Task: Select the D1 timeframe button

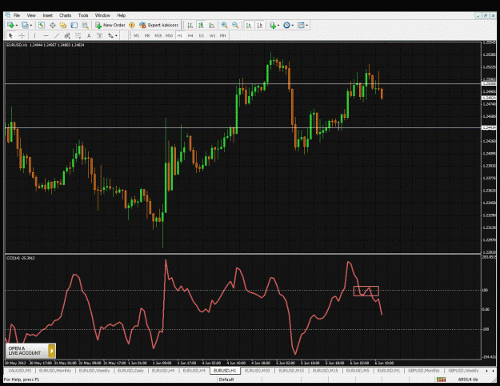Action: click(202, 35)
